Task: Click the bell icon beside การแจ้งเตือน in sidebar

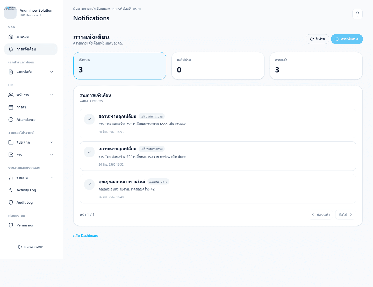Action: tap(11, 49)
